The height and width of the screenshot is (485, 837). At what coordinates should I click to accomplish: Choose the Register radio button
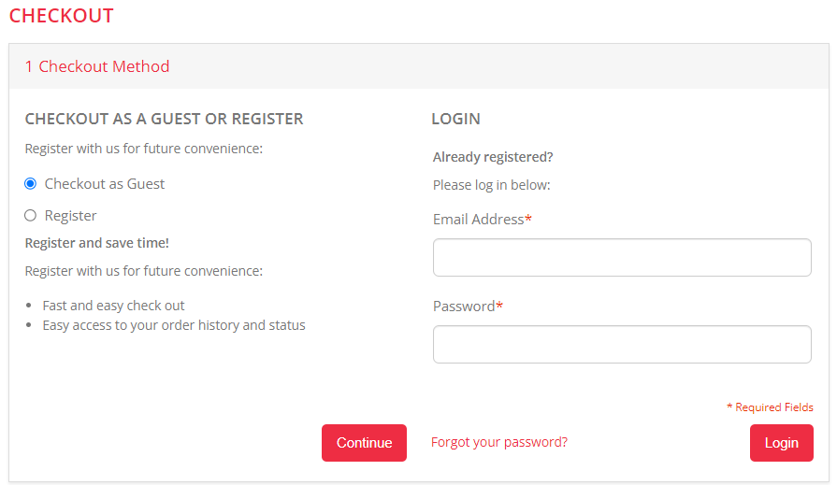pyautogui.click(x=31, y=216)
